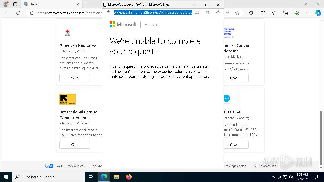Open network settings tray icon
The height and width of the screenshot is (182, 324).
[285, 177]
